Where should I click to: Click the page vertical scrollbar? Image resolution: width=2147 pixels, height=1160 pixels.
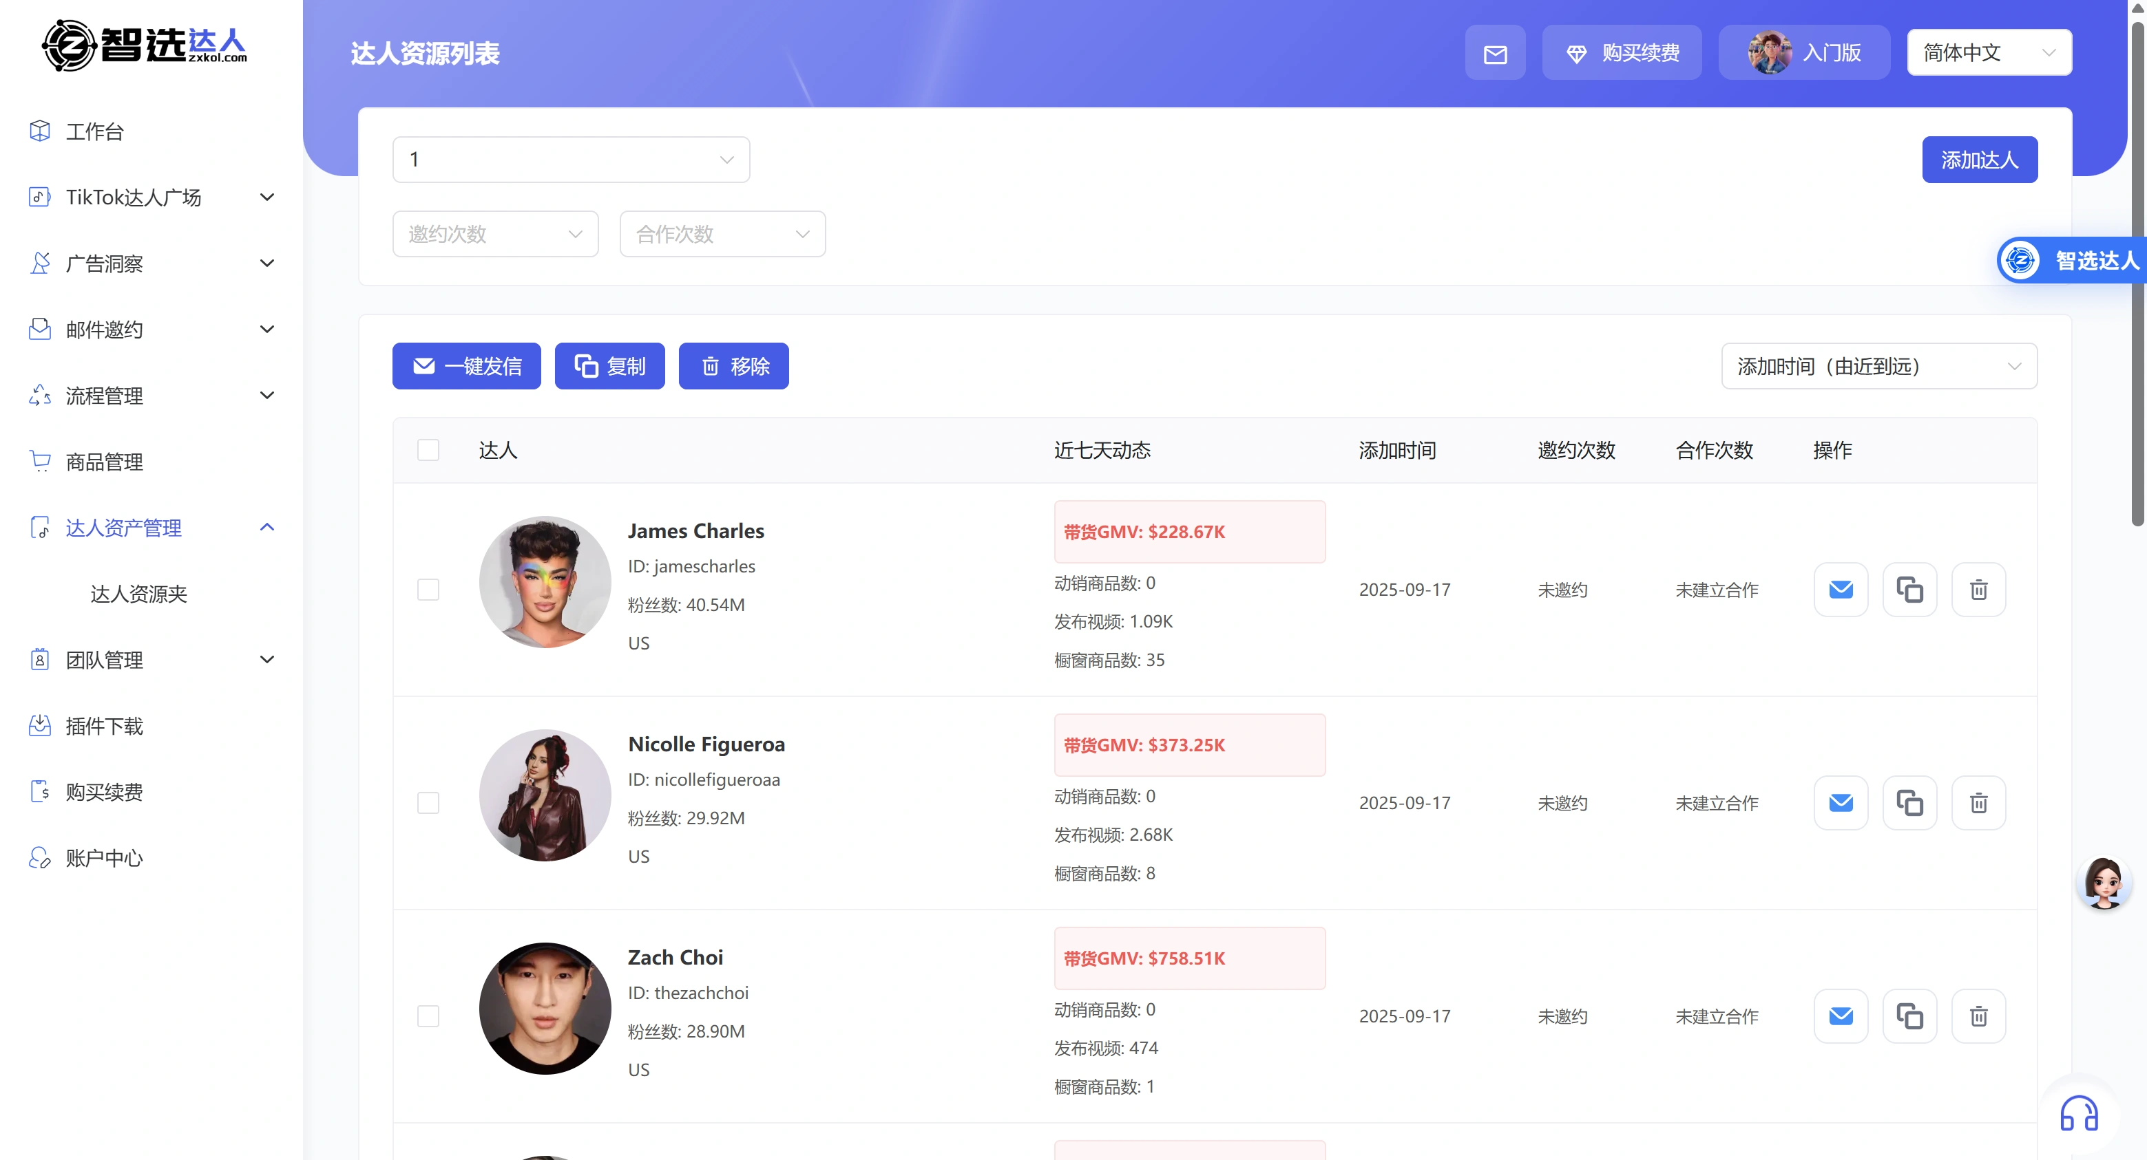[x=2137, y=275]
